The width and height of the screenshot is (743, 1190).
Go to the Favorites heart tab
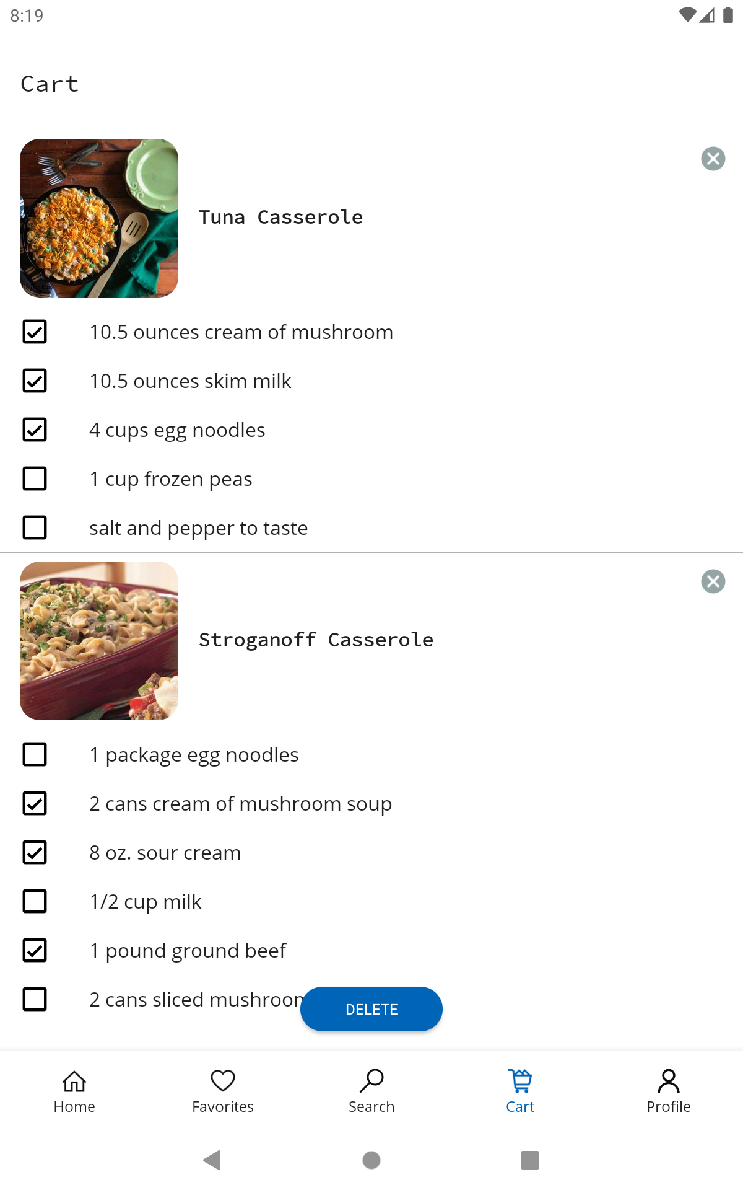pos(223,1091)
